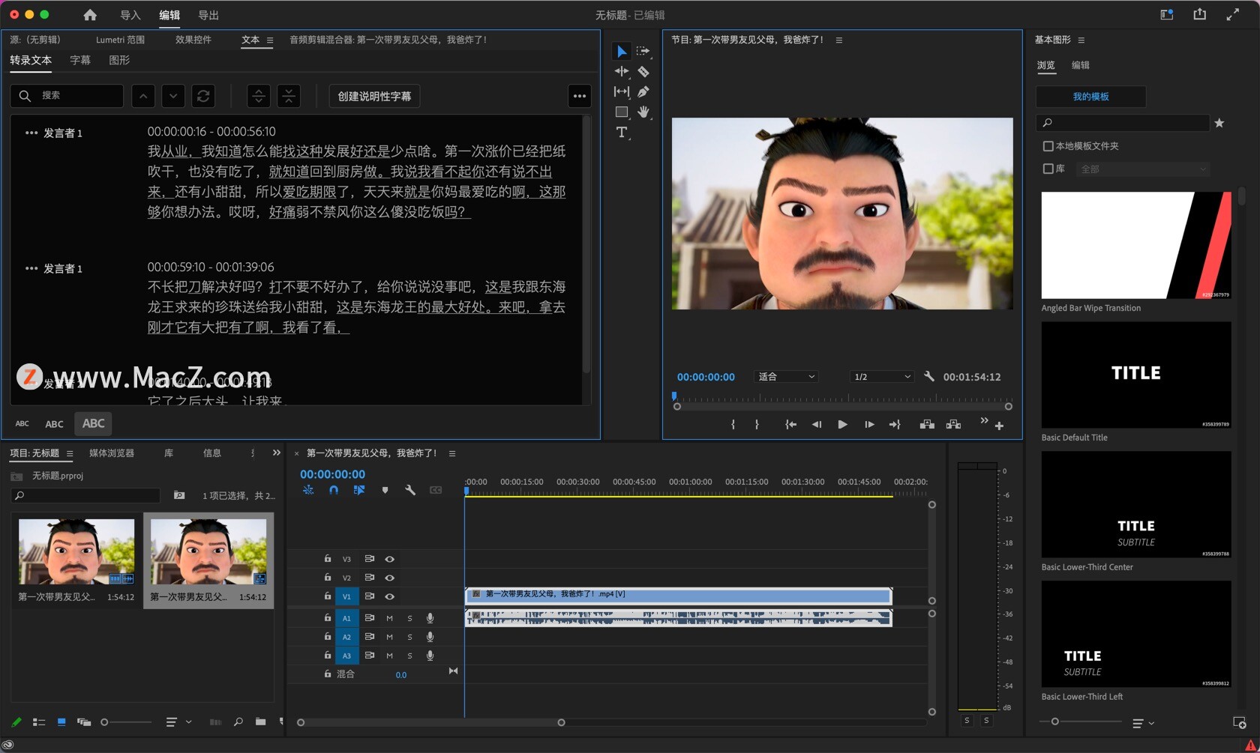Select the Track Select Forward tool
The height and width of the screenshot is (753, 1260).
[x=643, y=51]
